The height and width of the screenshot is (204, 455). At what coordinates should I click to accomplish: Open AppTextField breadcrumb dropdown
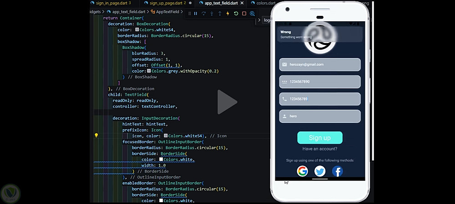click(x=167, y=12)
